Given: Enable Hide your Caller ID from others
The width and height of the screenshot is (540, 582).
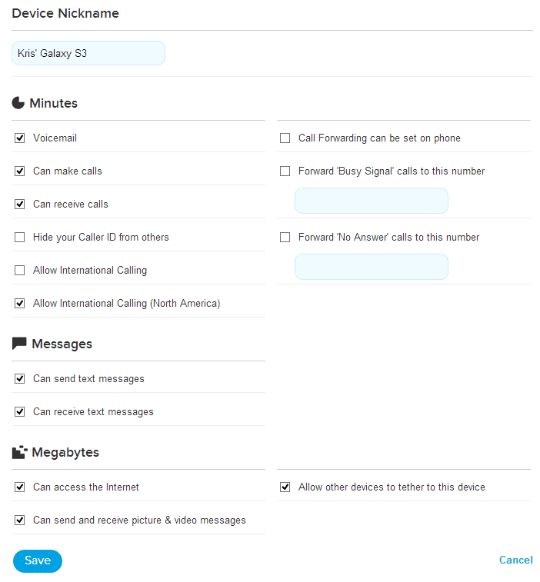Looking at the screenshot, I should pyautogui.click(x=20, y=237).
